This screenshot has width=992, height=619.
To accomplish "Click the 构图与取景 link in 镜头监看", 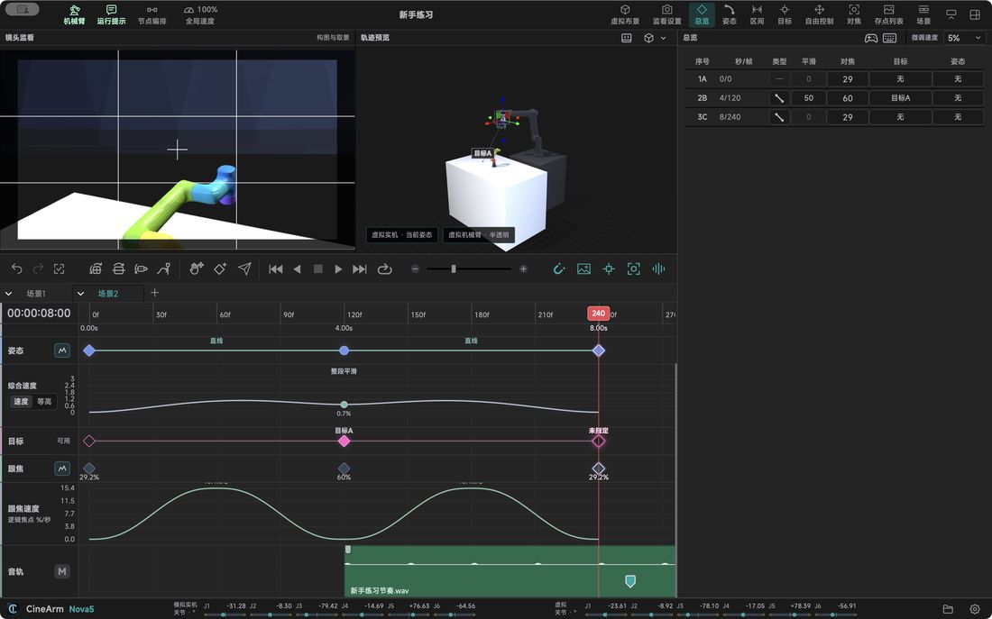I will [333, 37].
